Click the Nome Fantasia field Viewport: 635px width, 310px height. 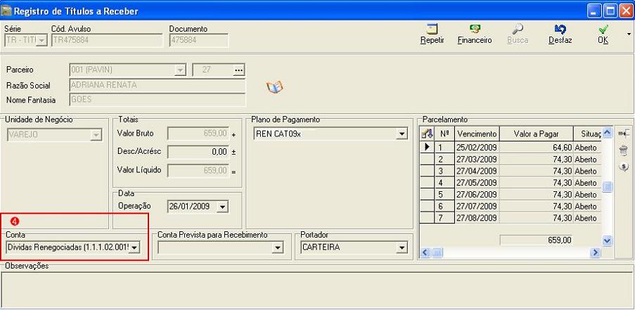click(157, 100)
